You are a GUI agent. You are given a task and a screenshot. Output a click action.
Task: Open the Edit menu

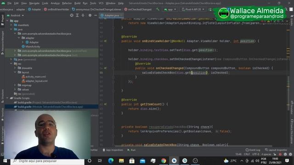pyautogui.click(x=17, y=3)
